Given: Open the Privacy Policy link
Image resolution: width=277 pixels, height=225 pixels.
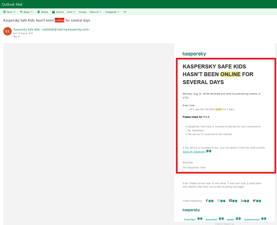Looking at the screenshot, I should pyautogui.click(x=190, y=219).
